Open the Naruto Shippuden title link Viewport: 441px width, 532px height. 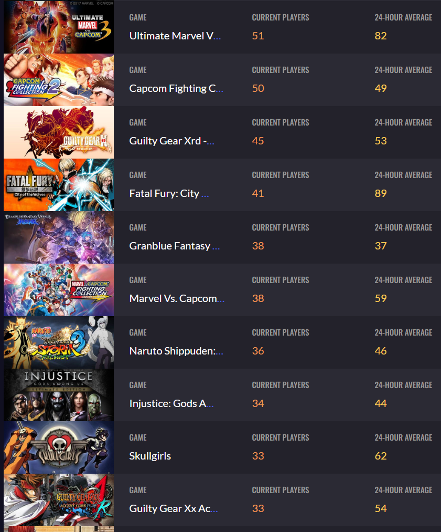point(176,351)
